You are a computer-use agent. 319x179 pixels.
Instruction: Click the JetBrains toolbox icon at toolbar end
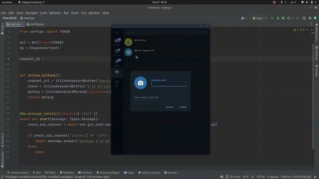coord(316,18)
